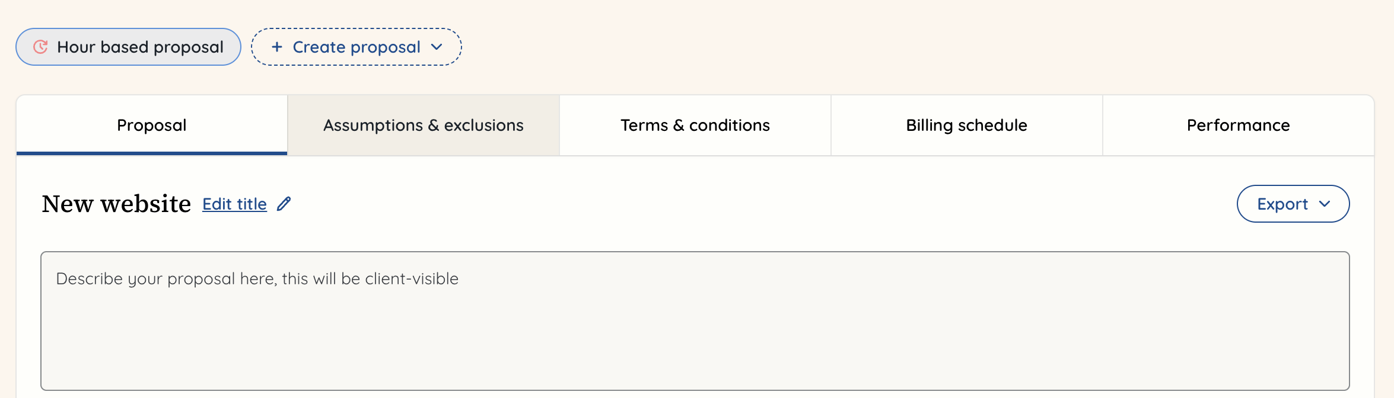Click the plus icon in Create proposal
The height and width of the screenshot is (398, 1394).
(x=276, y=47)
